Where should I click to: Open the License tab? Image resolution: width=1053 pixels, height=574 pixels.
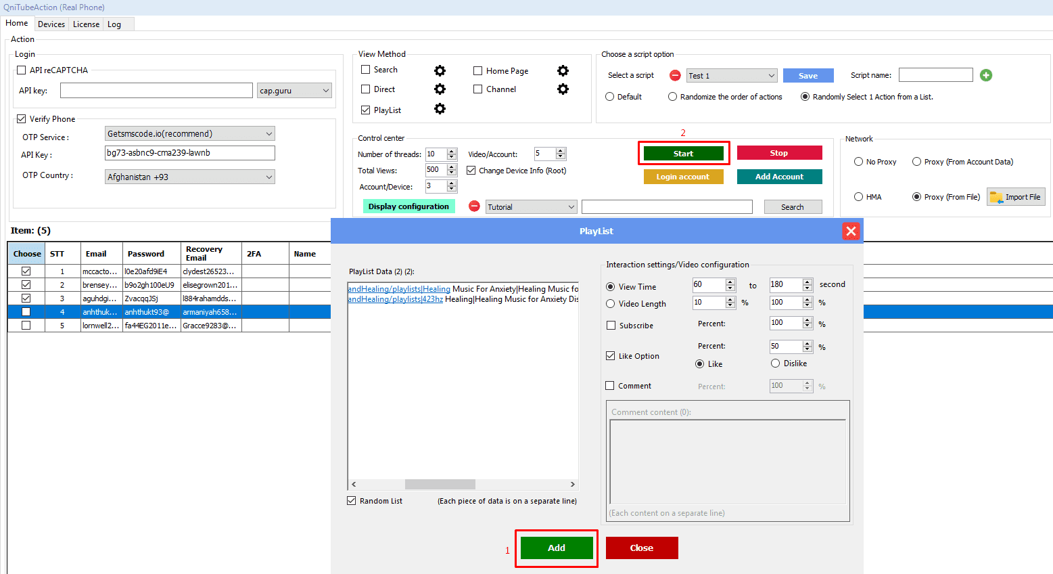click(87, 24)
